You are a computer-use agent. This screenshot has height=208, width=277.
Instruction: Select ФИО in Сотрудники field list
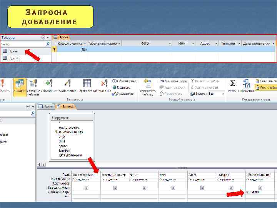point(62,137)
